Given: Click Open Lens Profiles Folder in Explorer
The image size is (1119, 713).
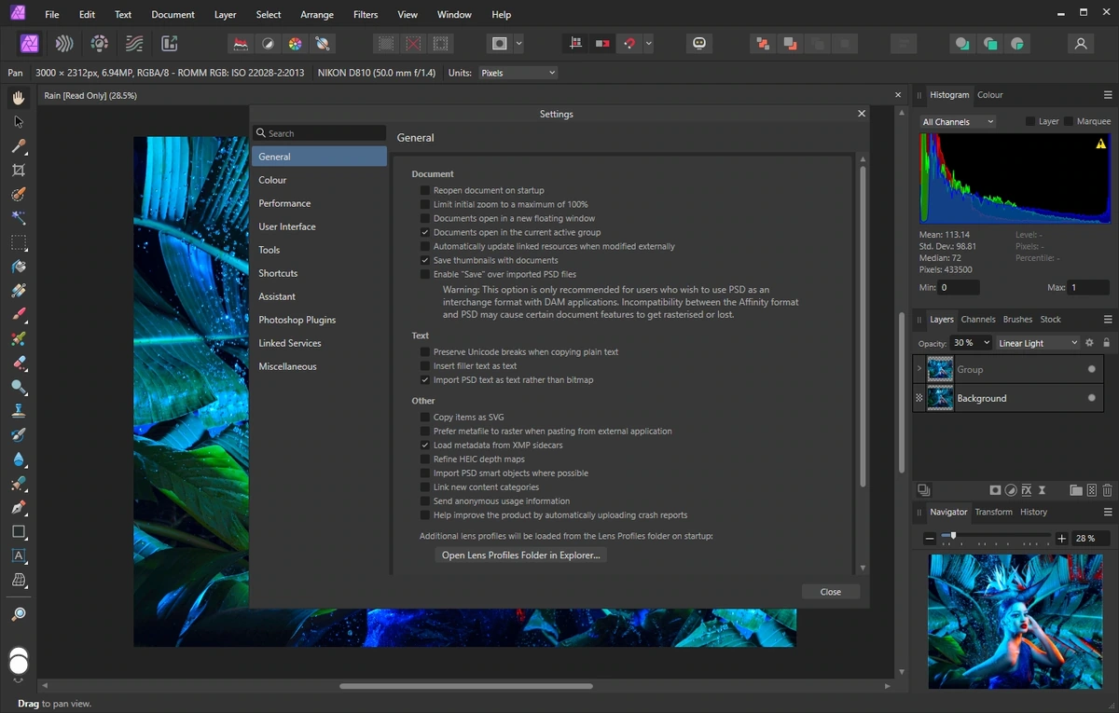Looking at the screenshot, I should click(521, 555).
